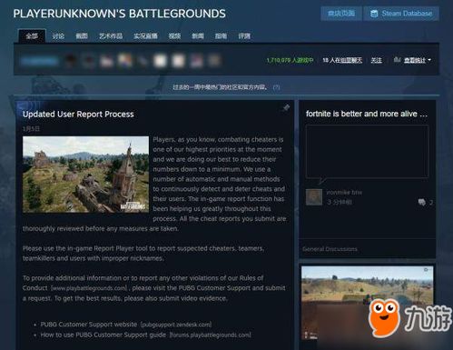Open the forums.playbattlegrounds.com link

[x=210, y=335]
